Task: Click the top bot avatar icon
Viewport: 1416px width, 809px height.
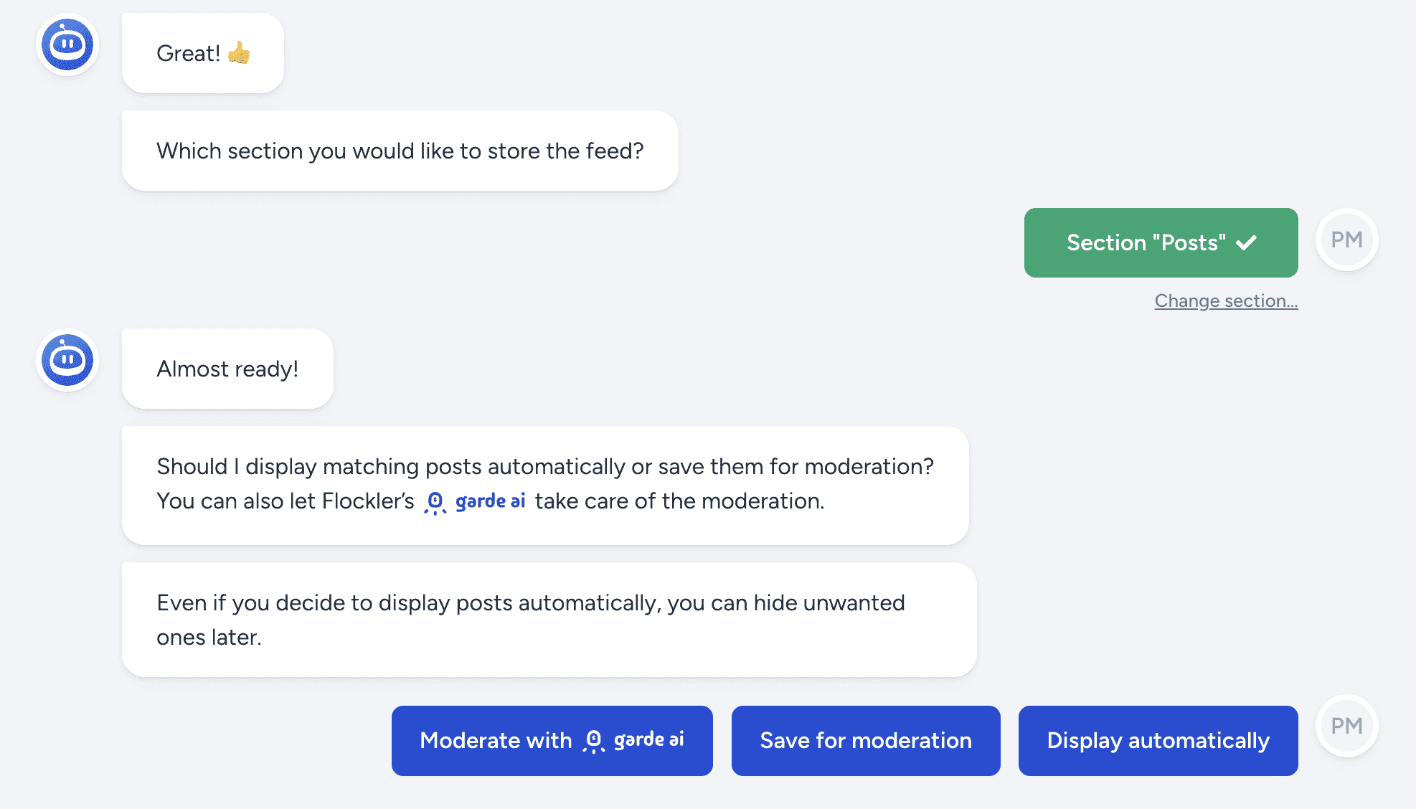Action: coord(67,44)
